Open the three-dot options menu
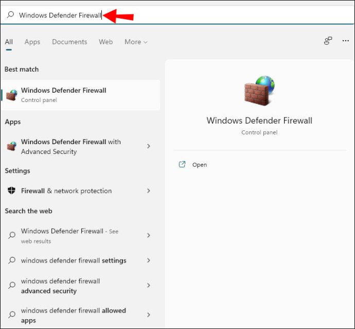This screenshot has height=329, width=355. 346,41
